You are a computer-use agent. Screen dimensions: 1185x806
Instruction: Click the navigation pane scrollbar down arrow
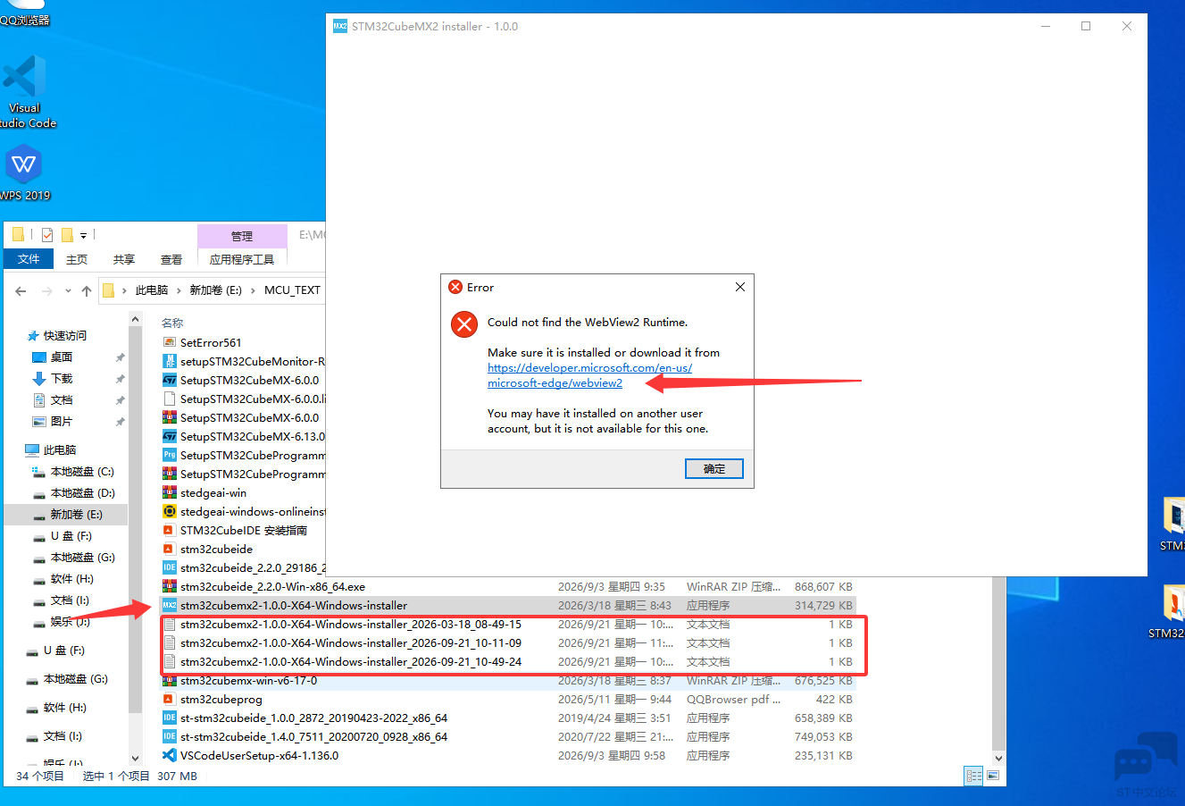136,758
